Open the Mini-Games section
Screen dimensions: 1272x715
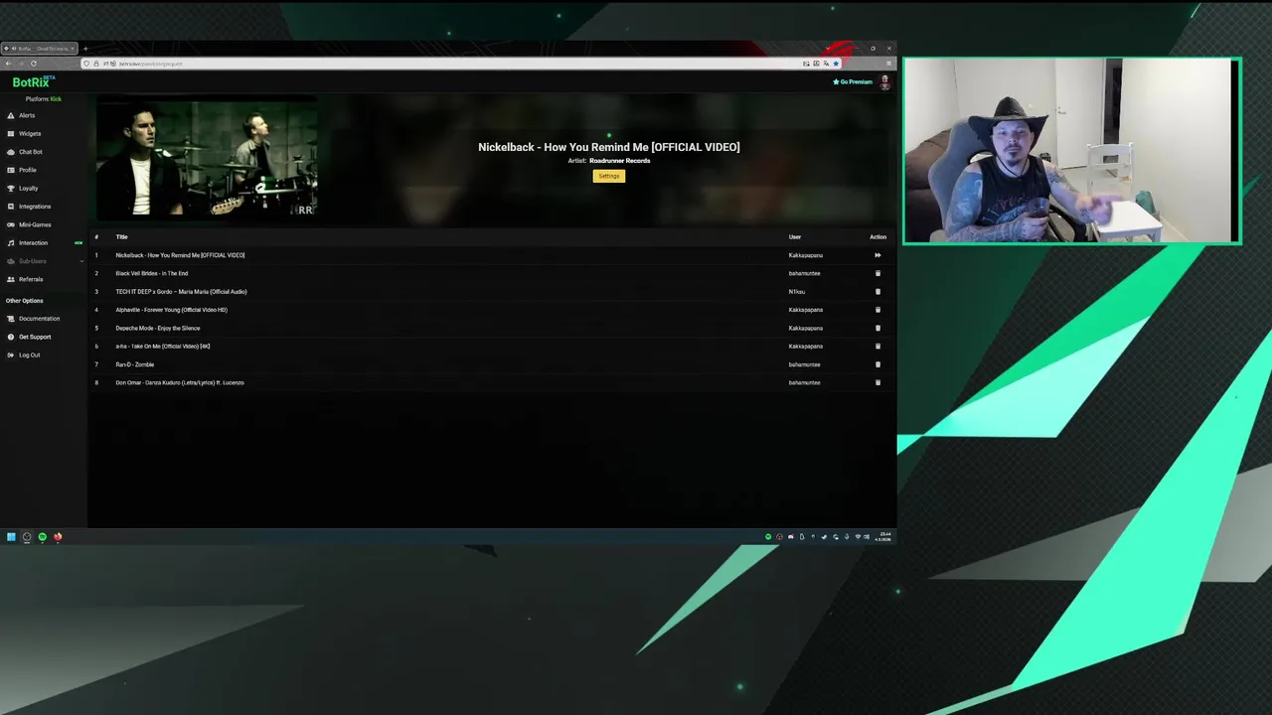pos(35,224)
